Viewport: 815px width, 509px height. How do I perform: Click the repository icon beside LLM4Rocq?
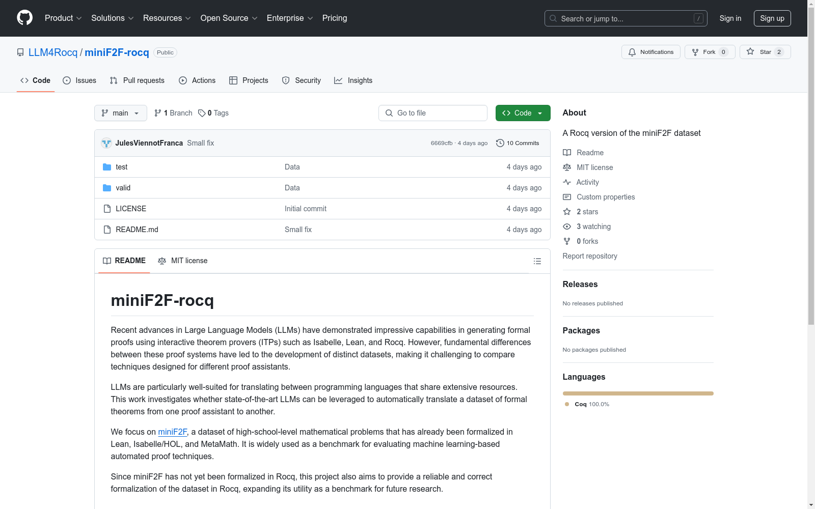click(20, 52)
